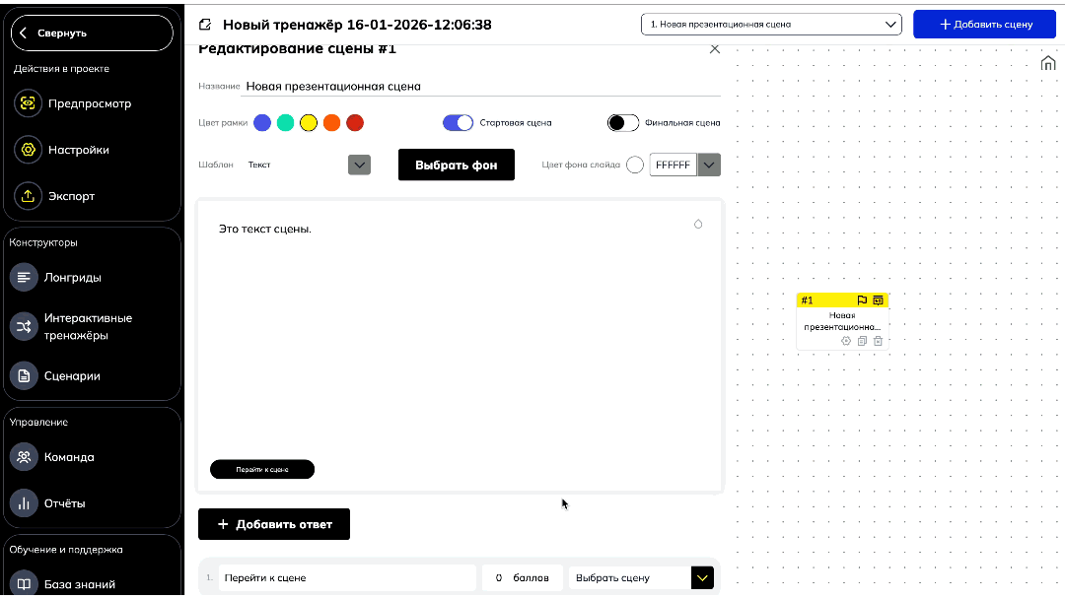Delete scene #1 with the trash icon
The height and width of the screenshot is (599, 1065).
pos(878,341)
